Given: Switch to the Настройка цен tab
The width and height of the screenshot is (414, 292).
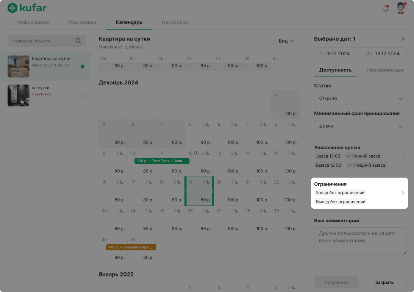Looking at the screenshot, I should tap(385, 70).
